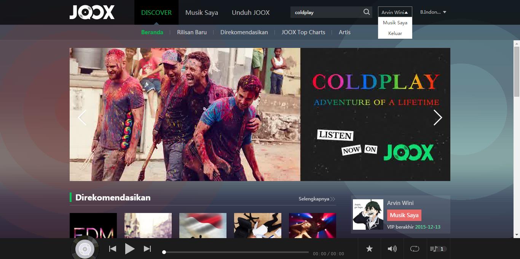Click the red Musik Saya button

pos(404,215)
